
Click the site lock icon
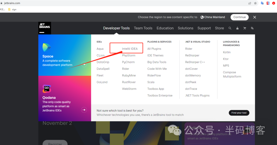pyautogui.click(x=1, y=3)
